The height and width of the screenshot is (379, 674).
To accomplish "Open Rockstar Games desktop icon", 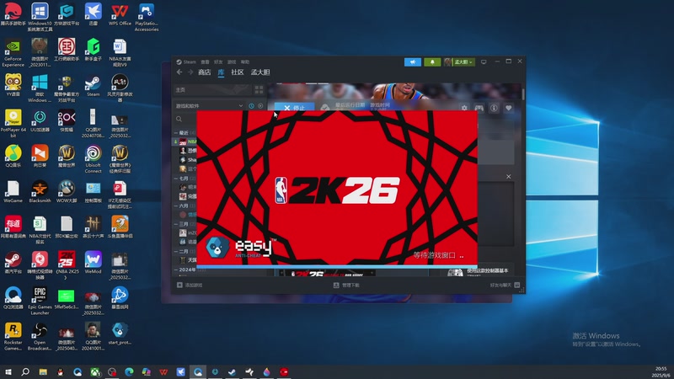I will point(13,337).
